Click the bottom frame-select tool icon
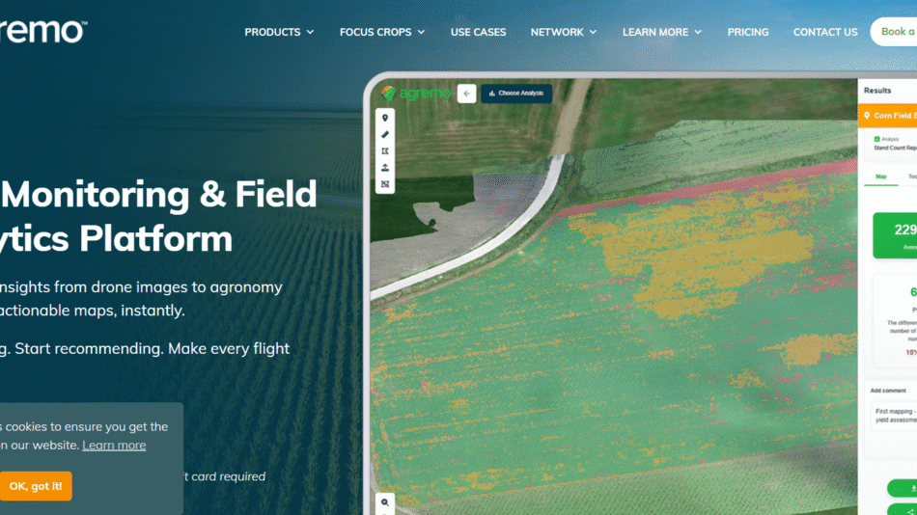This screenshot has height=515, width=917. tap(385, 184)
